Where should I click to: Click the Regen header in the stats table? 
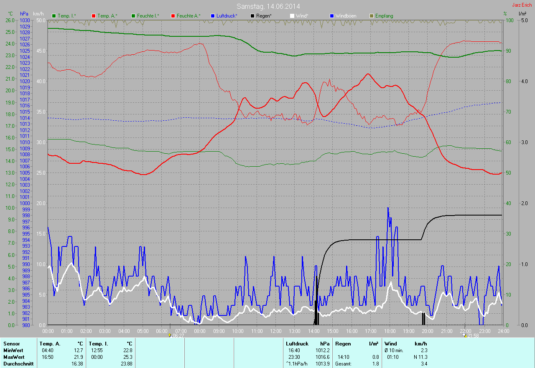(343, 344)
